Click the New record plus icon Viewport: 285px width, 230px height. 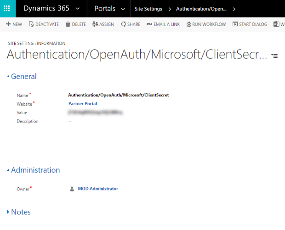tap(8, 24)
